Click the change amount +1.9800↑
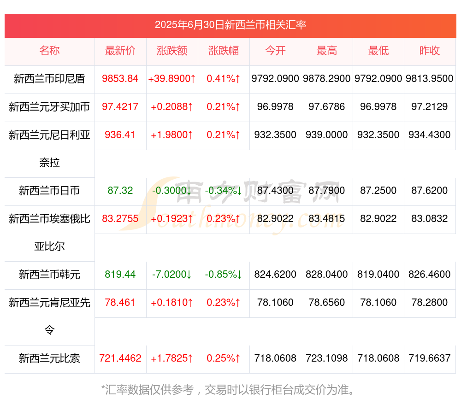This screenshot has height=404, width=461. click(x=172, y=135)
